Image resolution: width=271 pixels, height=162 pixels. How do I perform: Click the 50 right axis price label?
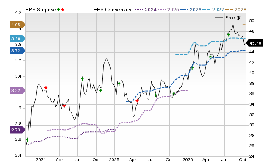click(x=252, y=21)
